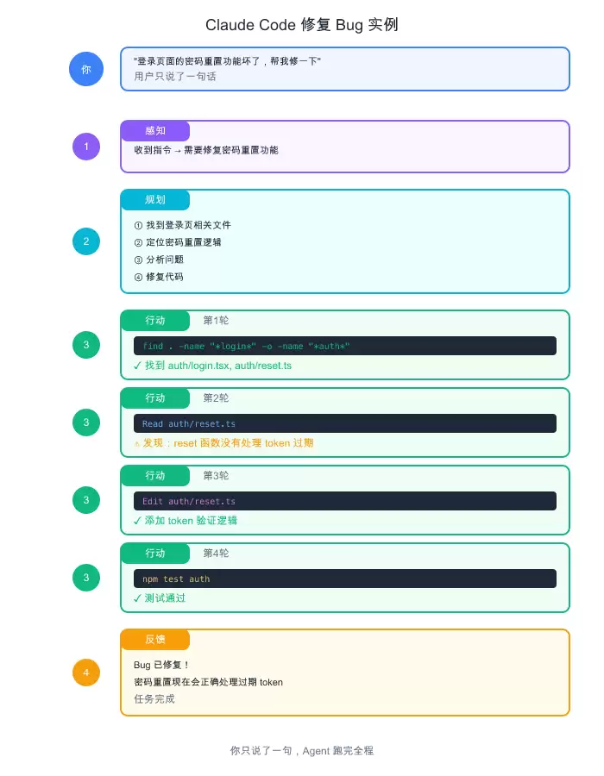The height and width of the screenshot is (776, 604).
Task: Click the blue "你" user avatar circle
Action: click(x=86, y=69)
